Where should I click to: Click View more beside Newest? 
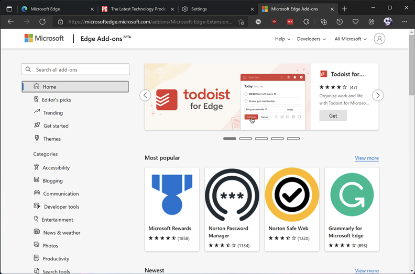point(367,270)
